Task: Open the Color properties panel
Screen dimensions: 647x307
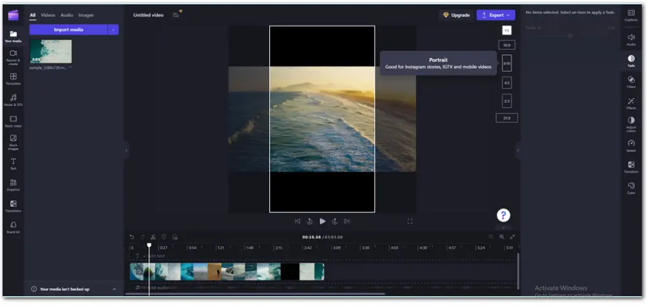Action: point(631,188)
